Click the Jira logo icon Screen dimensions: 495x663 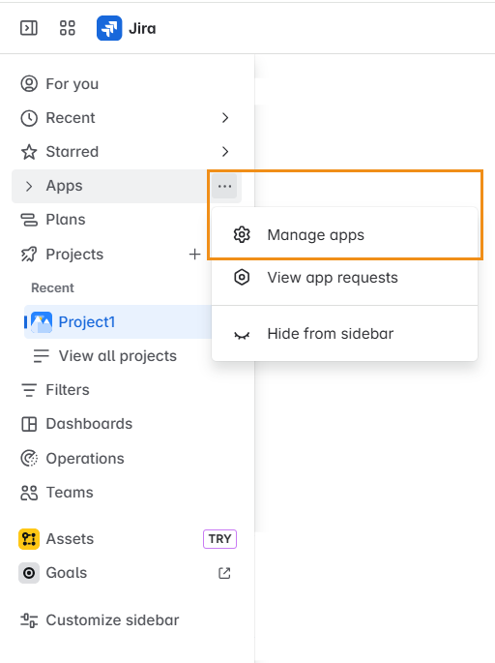pyautogui.click(x=109, y=28)
